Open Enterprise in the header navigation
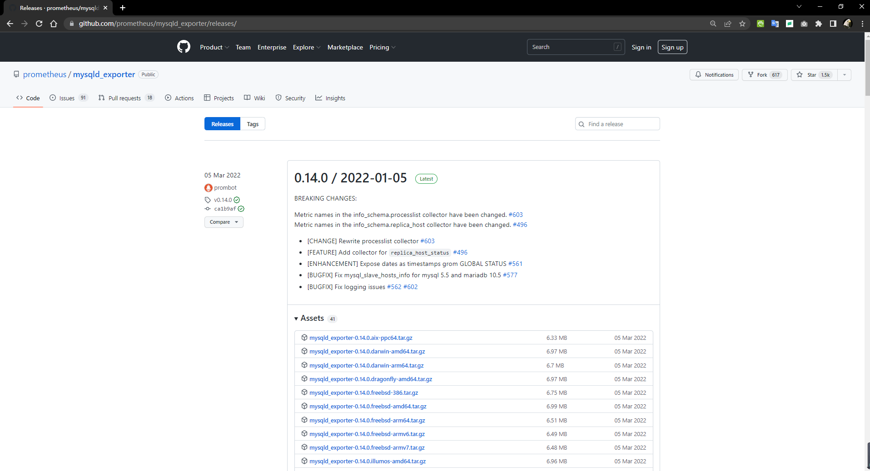 272,47
